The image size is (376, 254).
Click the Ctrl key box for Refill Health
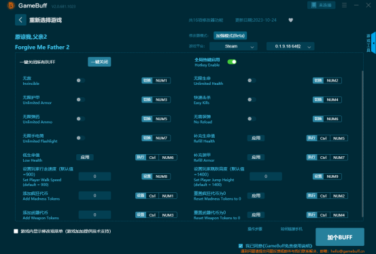click(323, 139)
